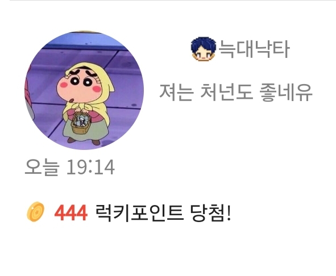This screenshot has height=276, width=336.
Task: Click the 19:14 time value
Action: pyautogui.click(x=90, y=168)
